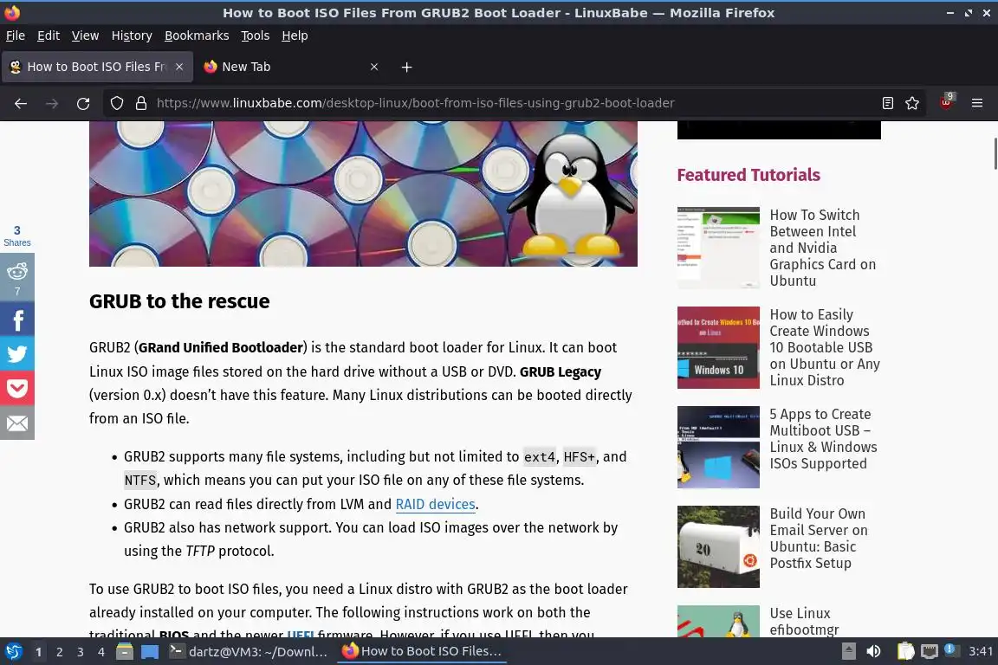
Task: Switch to workspace 3 in taskbar
Action: tap(81, 652)
